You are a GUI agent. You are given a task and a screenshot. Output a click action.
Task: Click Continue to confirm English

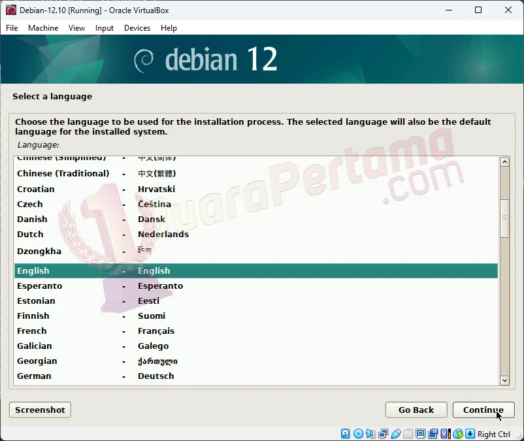tap(483, 410)
